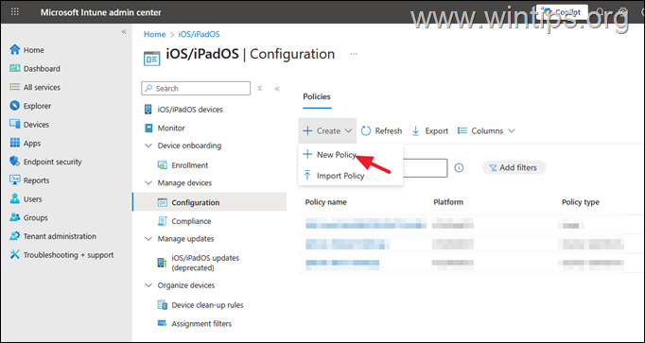Click the Export toolbar button
Image resolution: width=645 pixels, height=343 pixels.
coord(430,131)
